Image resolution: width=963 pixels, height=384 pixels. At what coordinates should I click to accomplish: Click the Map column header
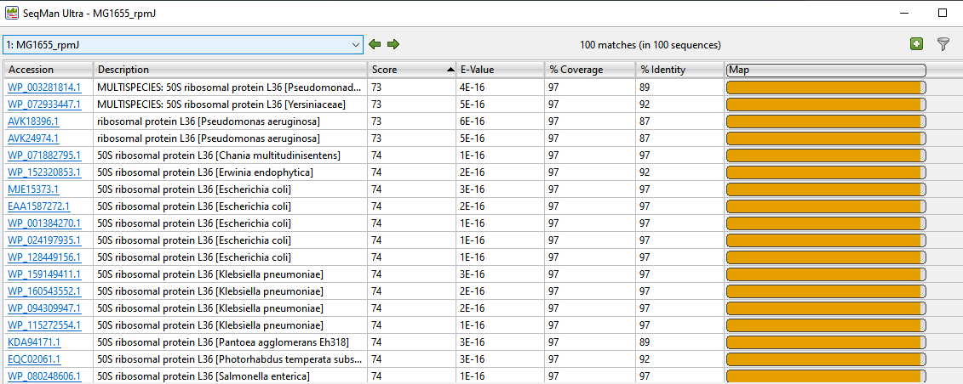[x=825, y=70]
